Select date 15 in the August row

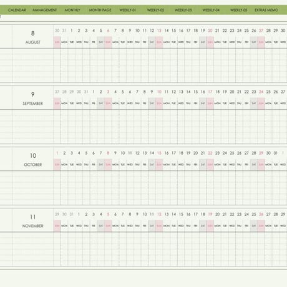pyautogui.click(x=173, y=31)
